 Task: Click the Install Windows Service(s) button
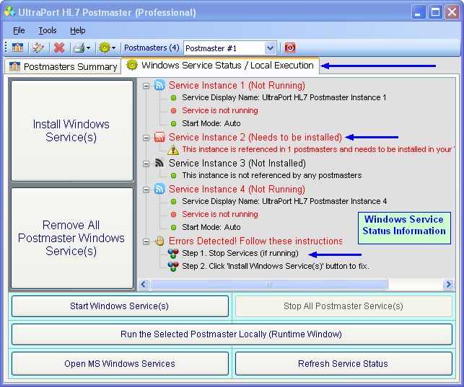pyautogui.click(x=71, y=130)
